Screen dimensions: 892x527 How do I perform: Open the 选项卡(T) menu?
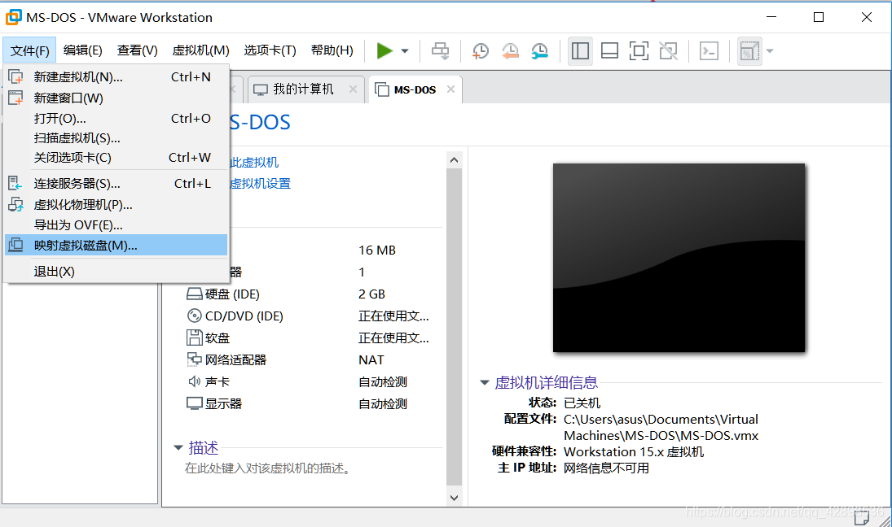click(270, 50)
